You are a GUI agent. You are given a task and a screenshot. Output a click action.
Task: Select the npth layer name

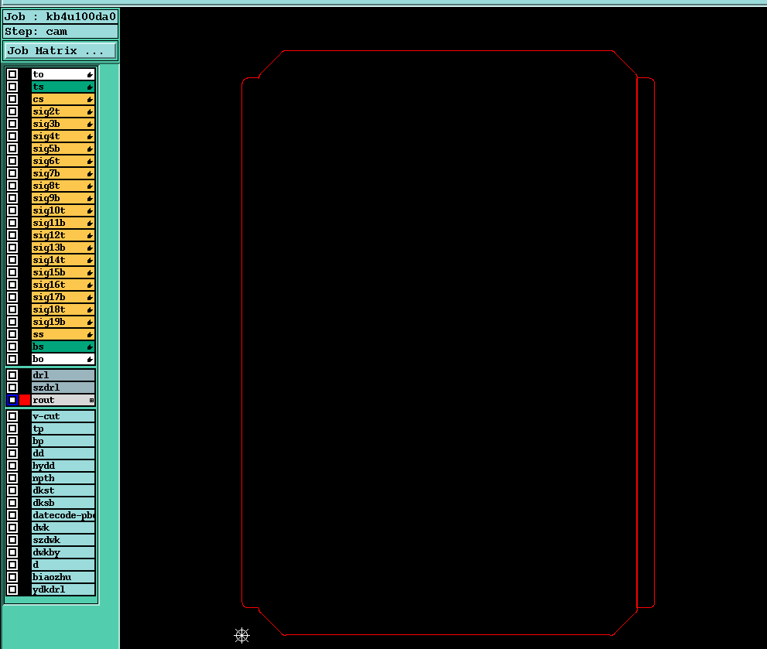(63, 478)
